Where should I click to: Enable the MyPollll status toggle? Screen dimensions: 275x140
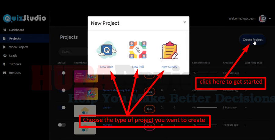tap(62, 125)
